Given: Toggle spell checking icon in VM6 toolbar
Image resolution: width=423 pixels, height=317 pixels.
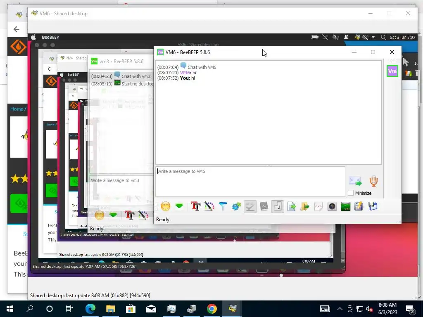Looking at the screenshot, I should click(250, 206).
